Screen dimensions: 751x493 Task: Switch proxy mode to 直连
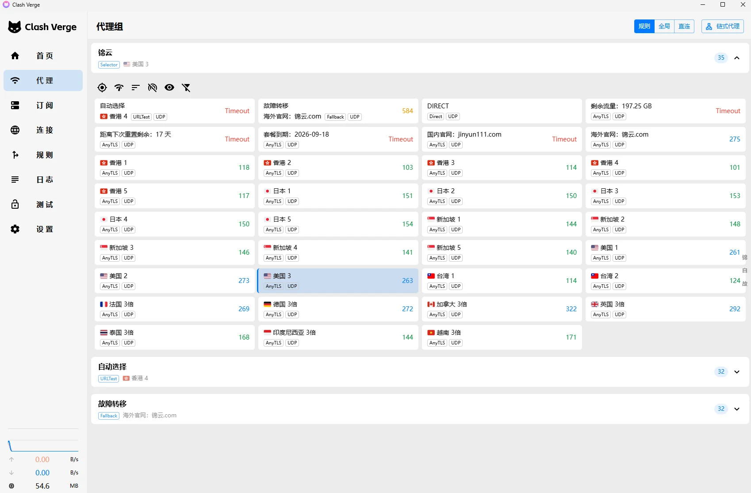point(684,27)
